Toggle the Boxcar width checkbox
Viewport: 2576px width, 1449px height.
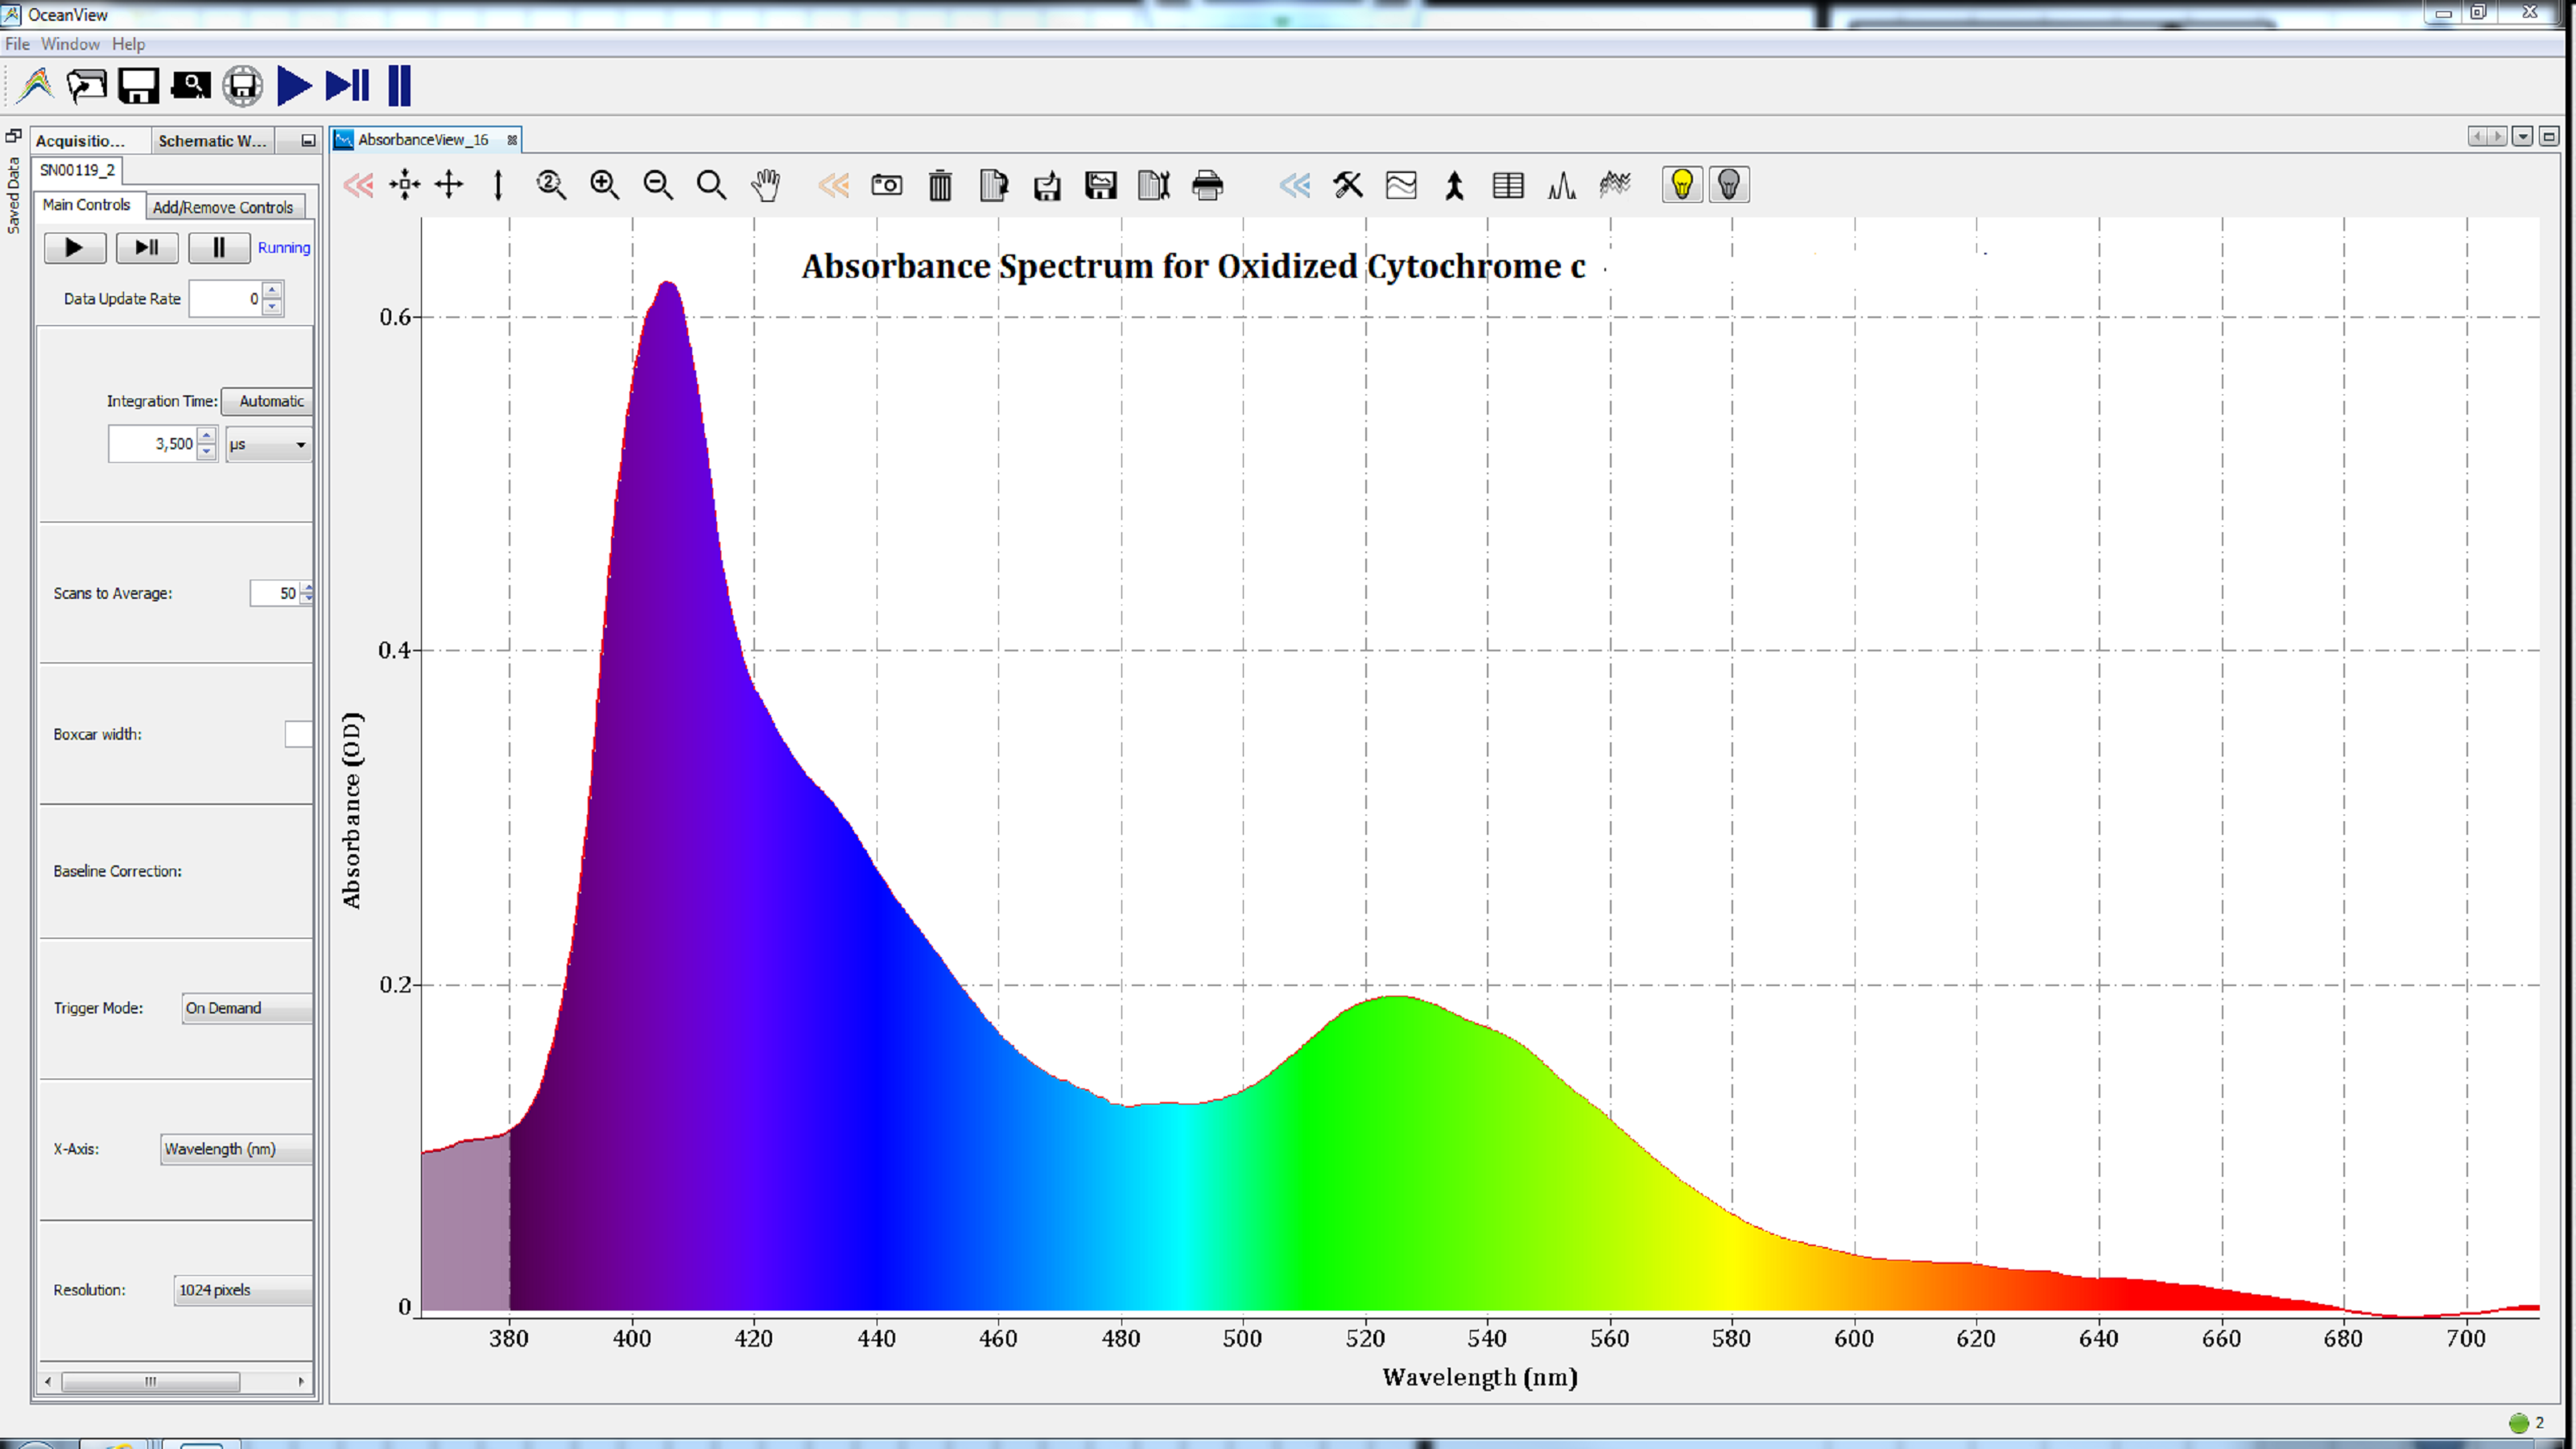(x=295, y=733)
